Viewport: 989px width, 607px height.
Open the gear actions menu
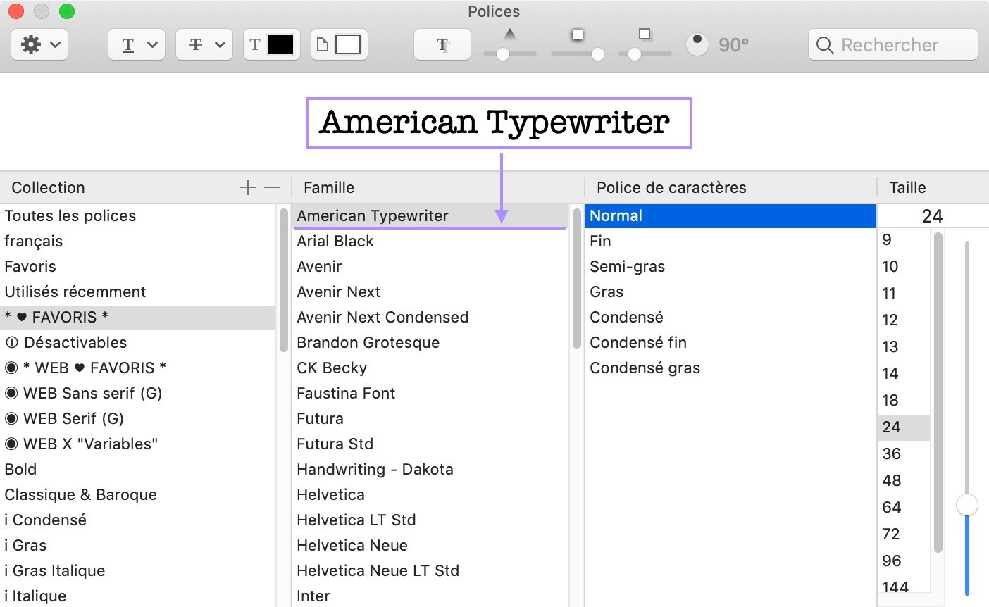click(39, 45)
